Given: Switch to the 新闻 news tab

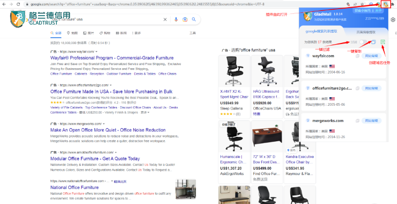Looking at the screenshot, I should tap(121, 33).
